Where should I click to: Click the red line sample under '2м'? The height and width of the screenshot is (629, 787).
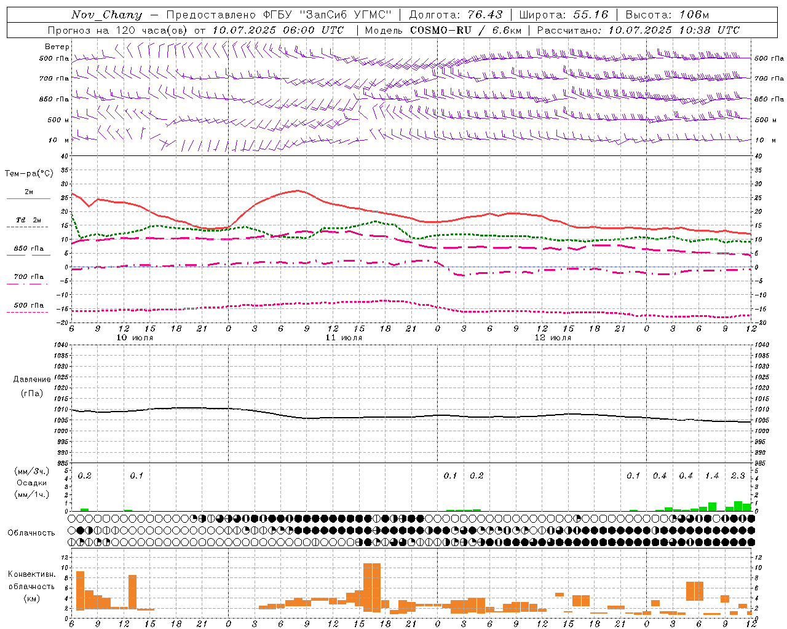point(28,199)
